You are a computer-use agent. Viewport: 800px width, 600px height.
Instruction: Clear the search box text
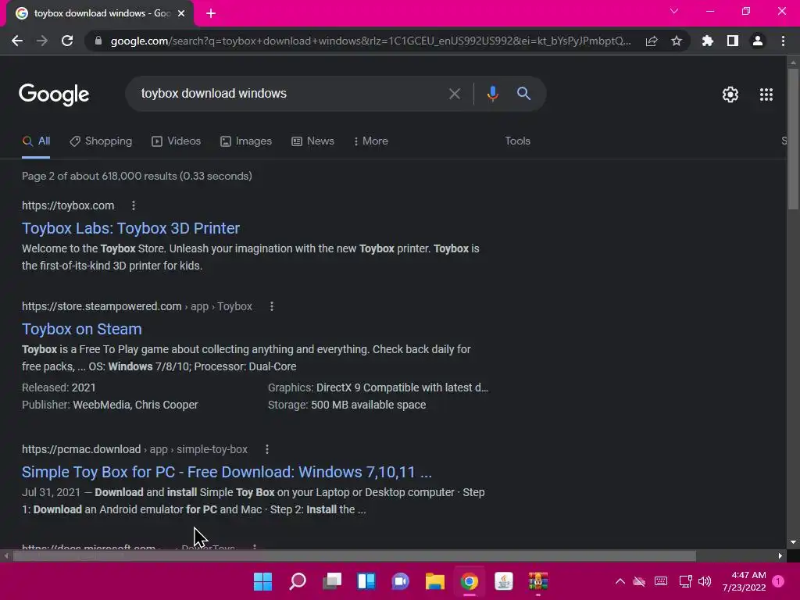tap(454, 94)
